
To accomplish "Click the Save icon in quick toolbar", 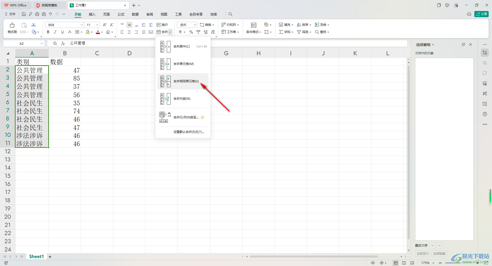I will tap(24, 14).
